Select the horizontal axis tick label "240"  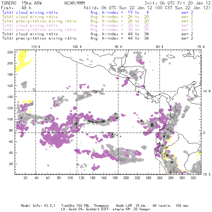point(148,178)
